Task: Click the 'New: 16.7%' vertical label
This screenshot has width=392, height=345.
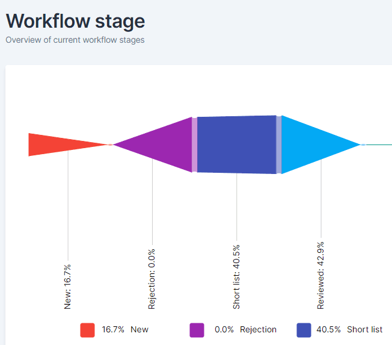Action: click(67, 287)
